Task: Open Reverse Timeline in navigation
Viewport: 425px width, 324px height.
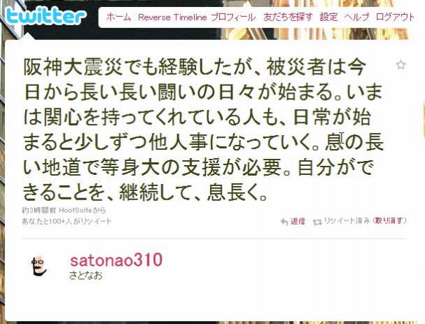Action: coord(172,17)
